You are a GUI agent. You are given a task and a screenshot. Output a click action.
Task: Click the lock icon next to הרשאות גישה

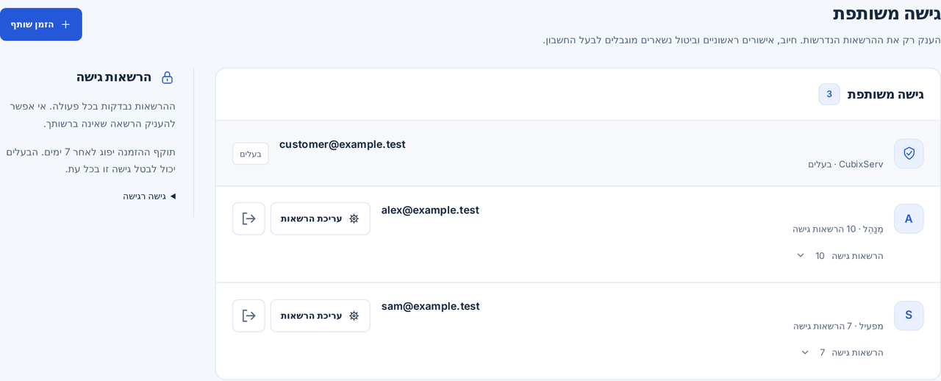tap(168, 77)
